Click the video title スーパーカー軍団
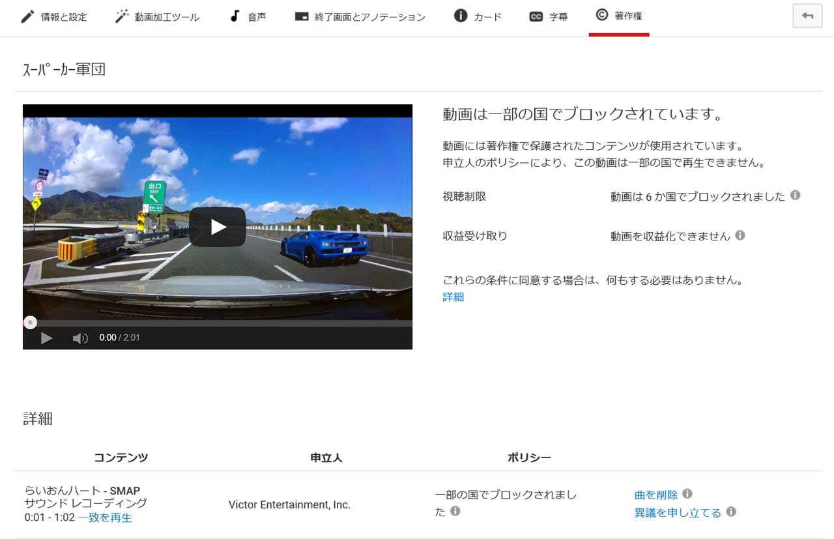Image resolution: width=834 pixels, height=539 pixels. point(64,70)
